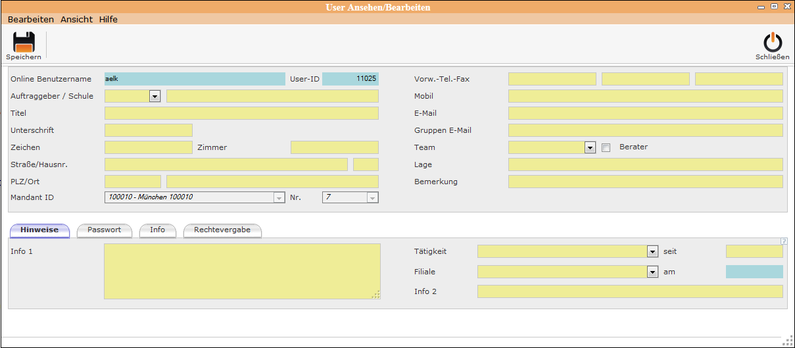Image resolution: width=795 pixels, height=348 pixels.
Task: Focus the Unterschrift input field
Action: coord(149,130)
